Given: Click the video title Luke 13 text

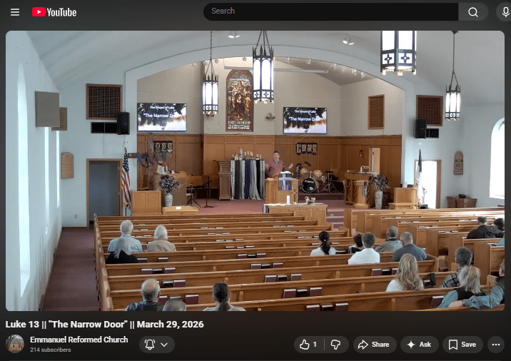Looking at the screenshot, I should click(x=105, y=324).
